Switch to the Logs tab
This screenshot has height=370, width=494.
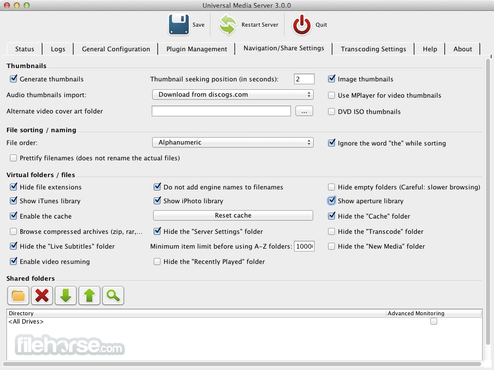pos(58,49)
